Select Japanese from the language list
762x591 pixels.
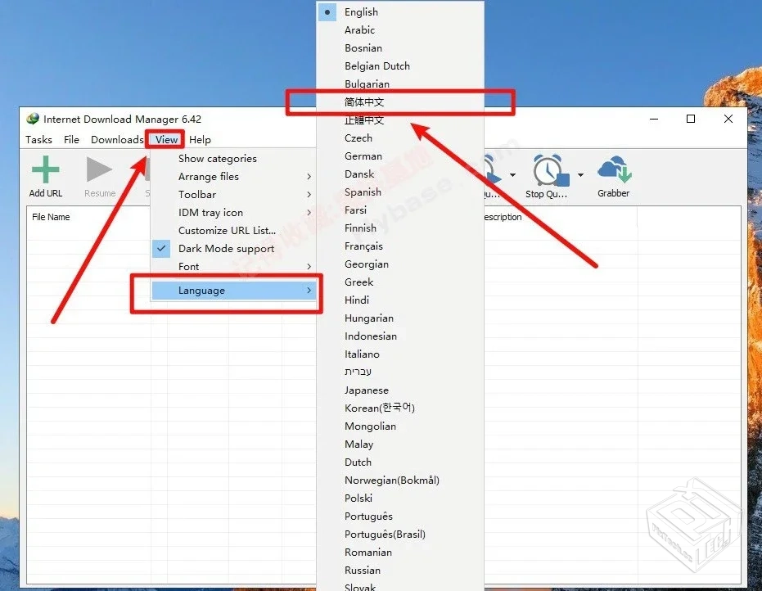tap(366, 390)
